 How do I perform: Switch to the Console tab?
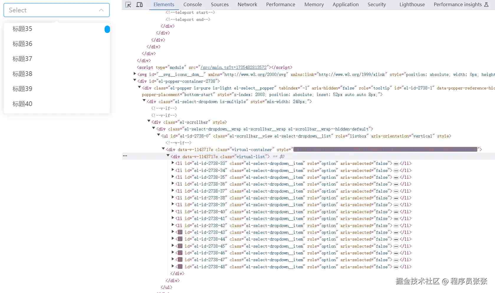point(193,4)
